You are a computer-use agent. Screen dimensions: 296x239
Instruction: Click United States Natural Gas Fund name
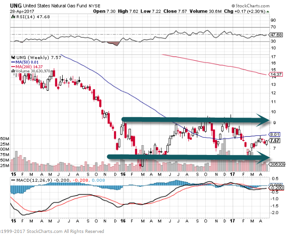(55, 6)
